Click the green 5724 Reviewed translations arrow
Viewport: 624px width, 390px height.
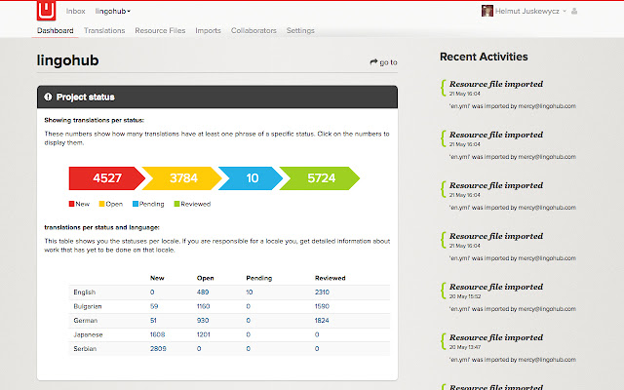click(319, 178)
